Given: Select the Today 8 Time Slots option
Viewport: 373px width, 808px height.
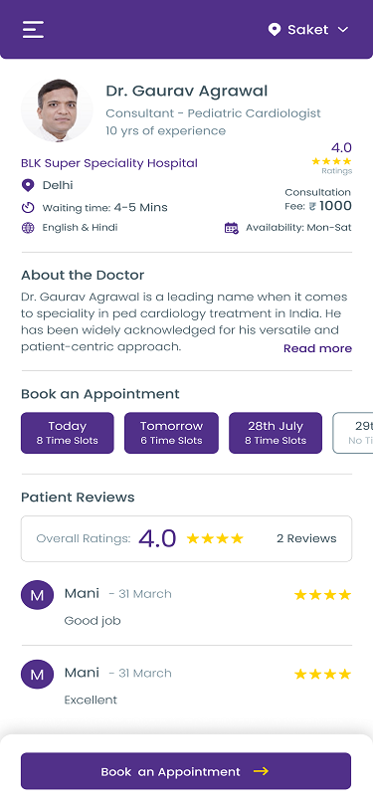Looking at the screenshot, I should (x=68, y=433).
